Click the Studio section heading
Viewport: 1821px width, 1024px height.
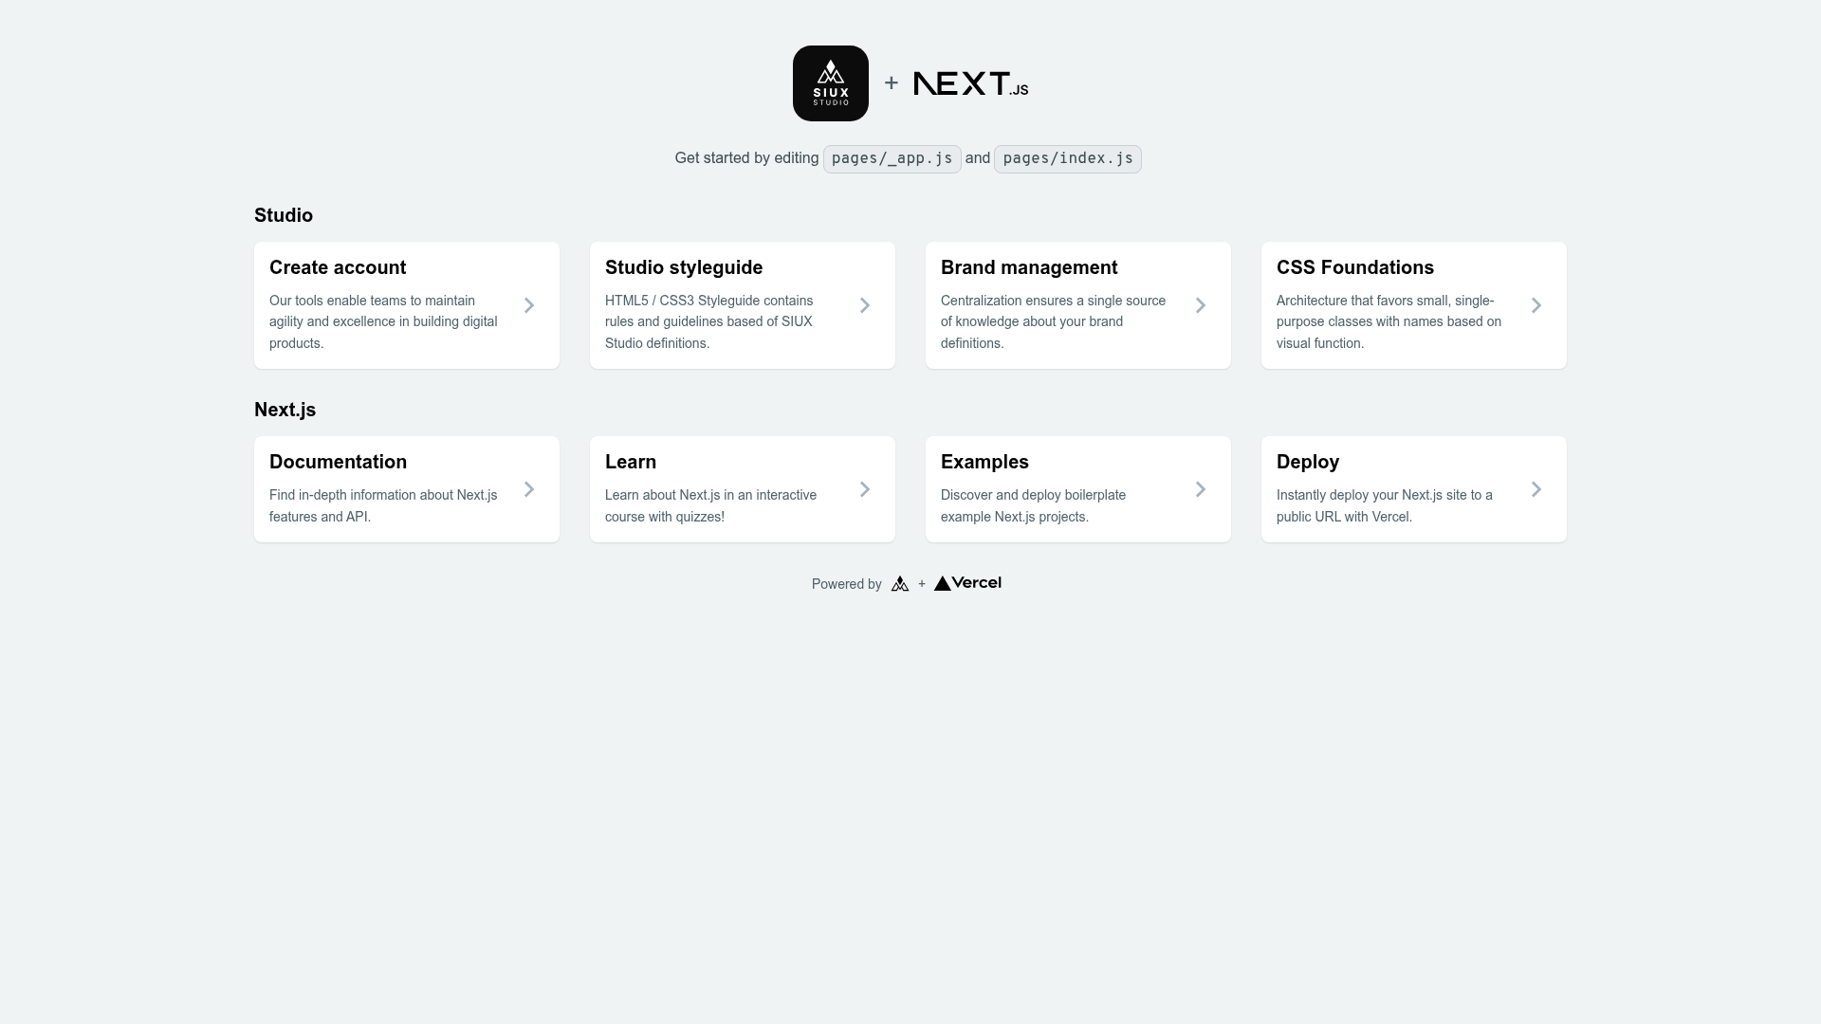tap(284, 215)
